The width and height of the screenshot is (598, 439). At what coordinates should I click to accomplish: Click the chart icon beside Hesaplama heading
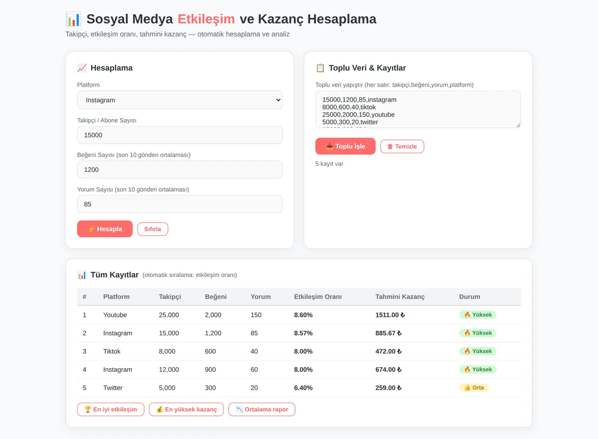tap(82, 68)
